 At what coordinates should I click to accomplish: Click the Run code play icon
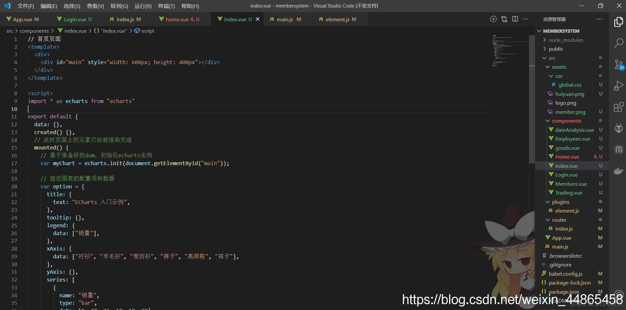click(x=493, y=19)
